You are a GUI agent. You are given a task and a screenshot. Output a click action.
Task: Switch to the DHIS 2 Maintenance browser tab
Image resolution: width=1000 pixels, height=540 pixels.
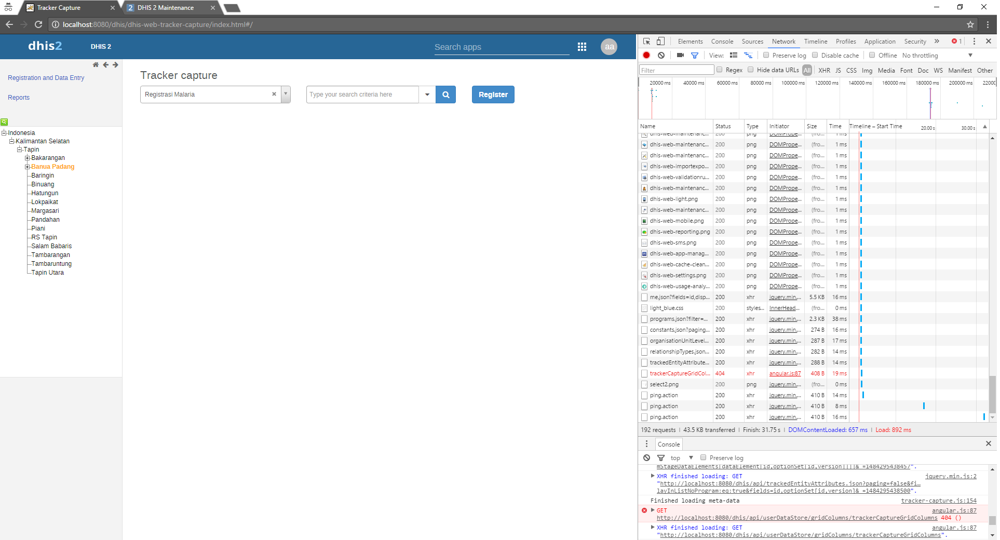click(x=166, y=8)
